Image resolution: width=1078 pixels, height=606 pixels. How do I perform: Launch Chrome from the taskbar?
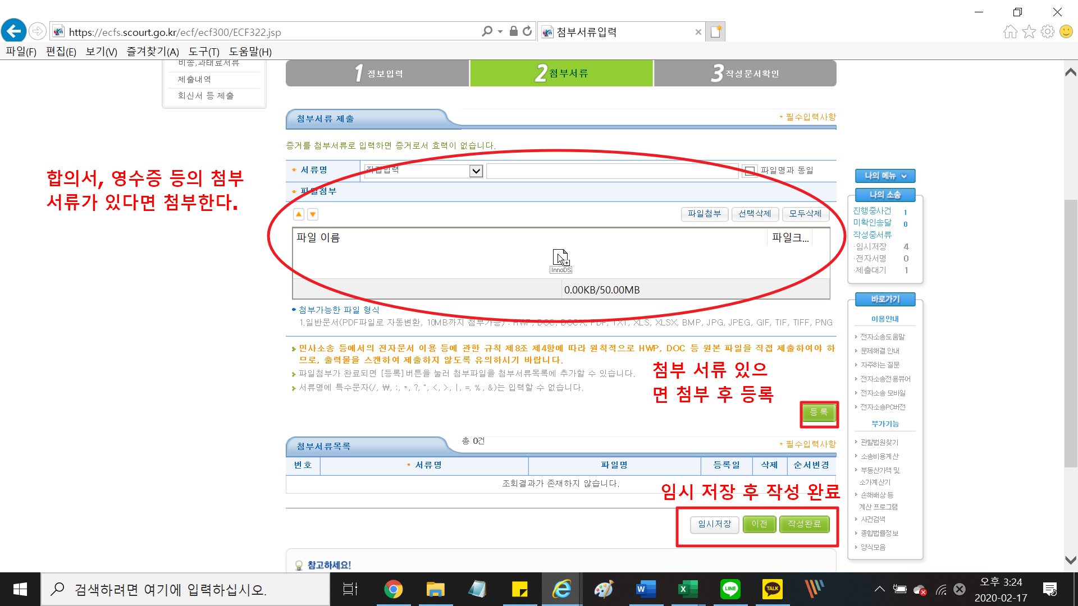pos(393,589)
